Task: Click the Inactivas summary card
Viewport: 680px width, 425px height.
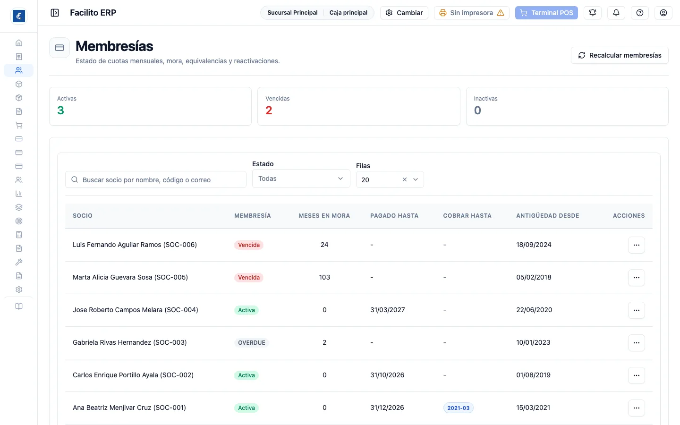Action: [x=567, y=106]
